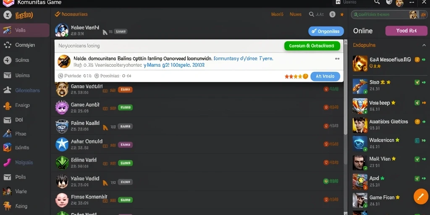The height and width of the screenshot is (215, 430).
Task: Collapse the Dadopulins section chevron
Action: pyautogui.click(x=424, y=45)
